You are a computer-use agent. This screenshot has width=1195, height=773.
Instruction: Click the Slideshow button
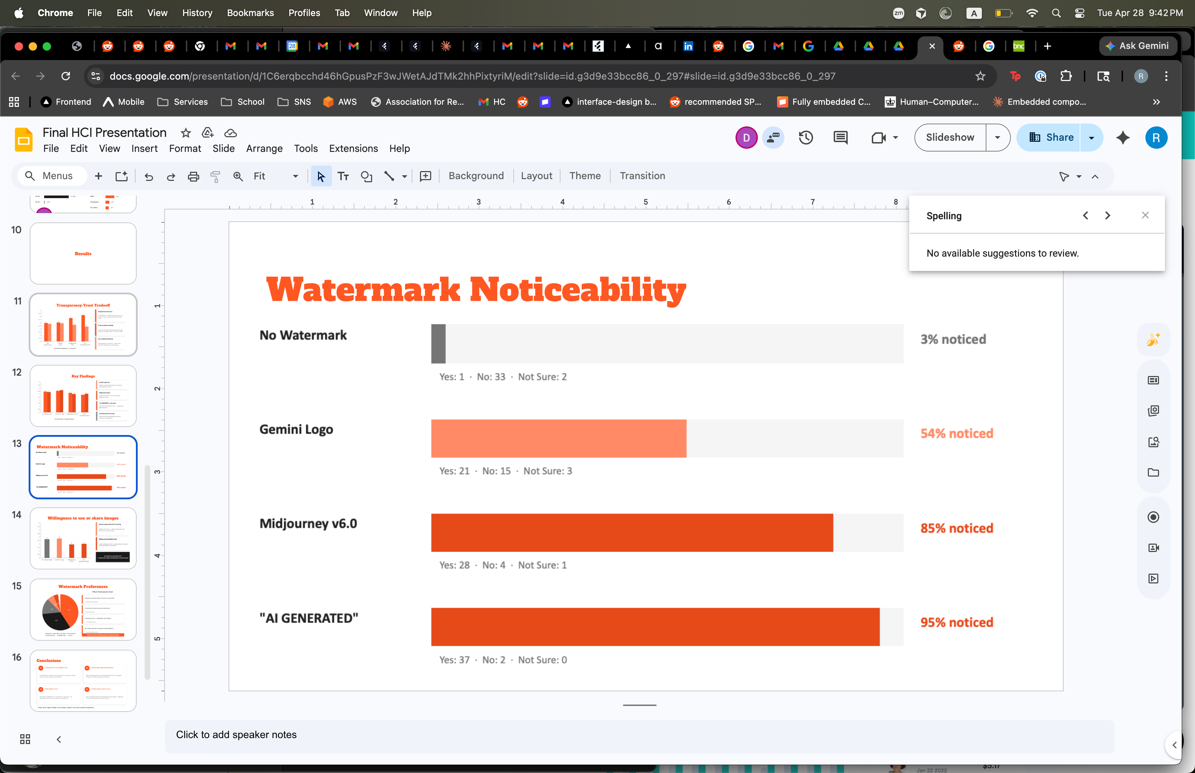pos(950,138)
